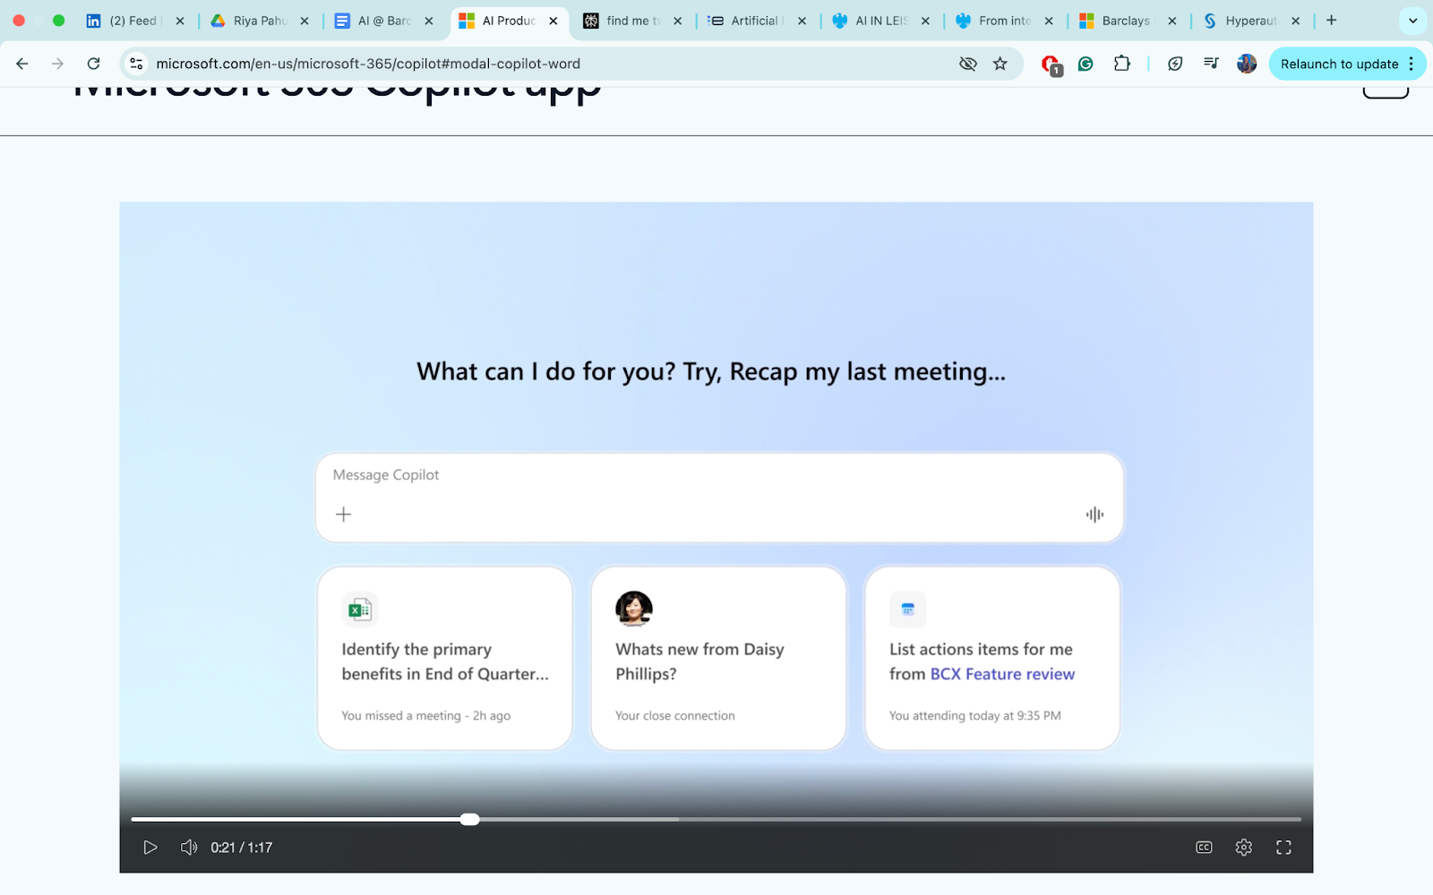This screenshot has height=895, width=1433.
Task: Open Chrome profile avatar
Action: 1247,64
